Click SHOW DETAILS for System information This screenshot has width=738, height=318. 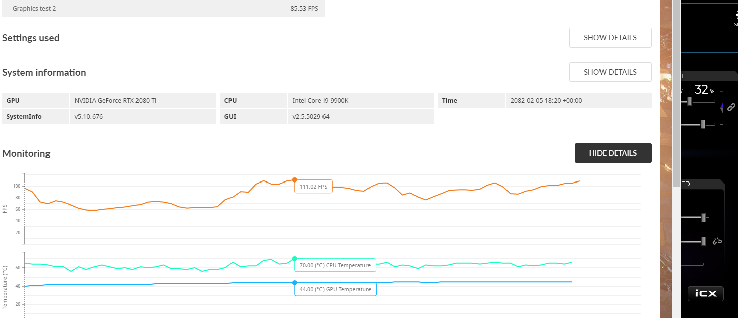pos(610,72)
